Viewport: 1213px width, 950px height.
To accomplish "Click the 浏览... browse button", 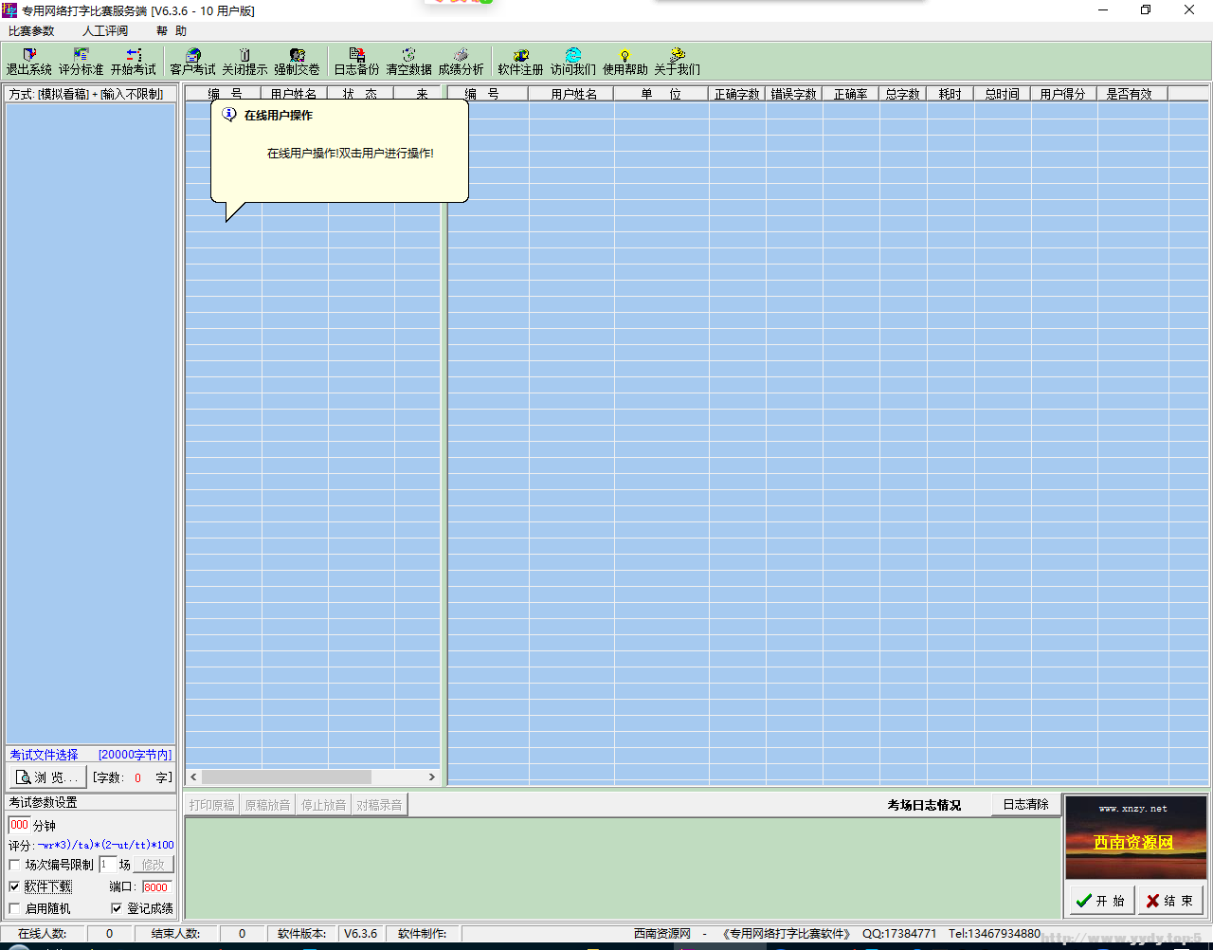I will (48, 777).
